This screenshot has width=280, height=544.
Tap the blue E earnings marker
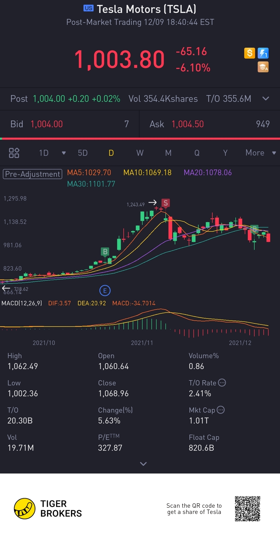coord(105,291)
